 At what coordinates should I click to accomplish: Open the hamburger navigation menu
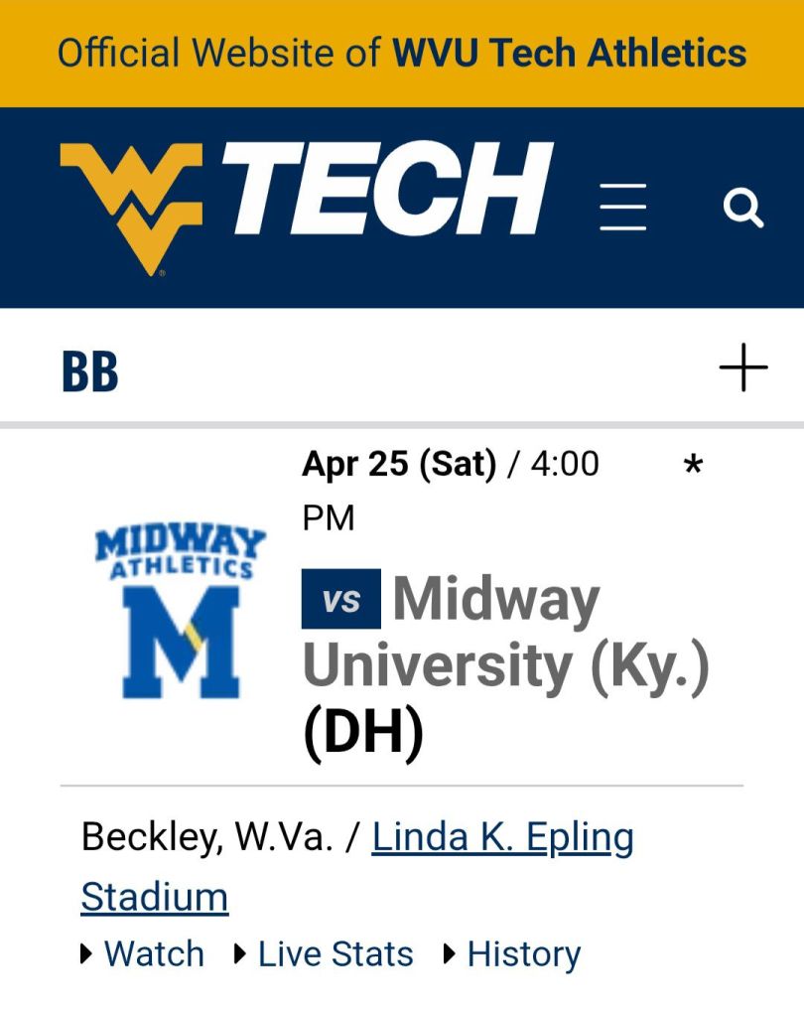(623, 207)
